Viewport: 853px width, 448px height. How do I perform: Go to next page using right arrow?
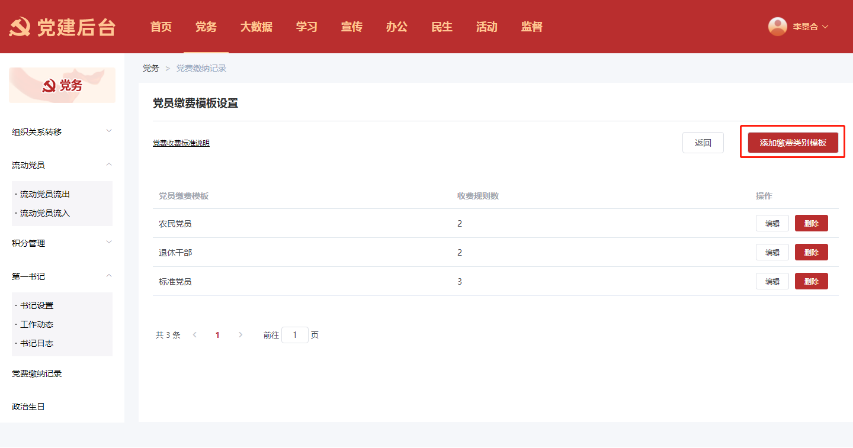pos(240,335)
